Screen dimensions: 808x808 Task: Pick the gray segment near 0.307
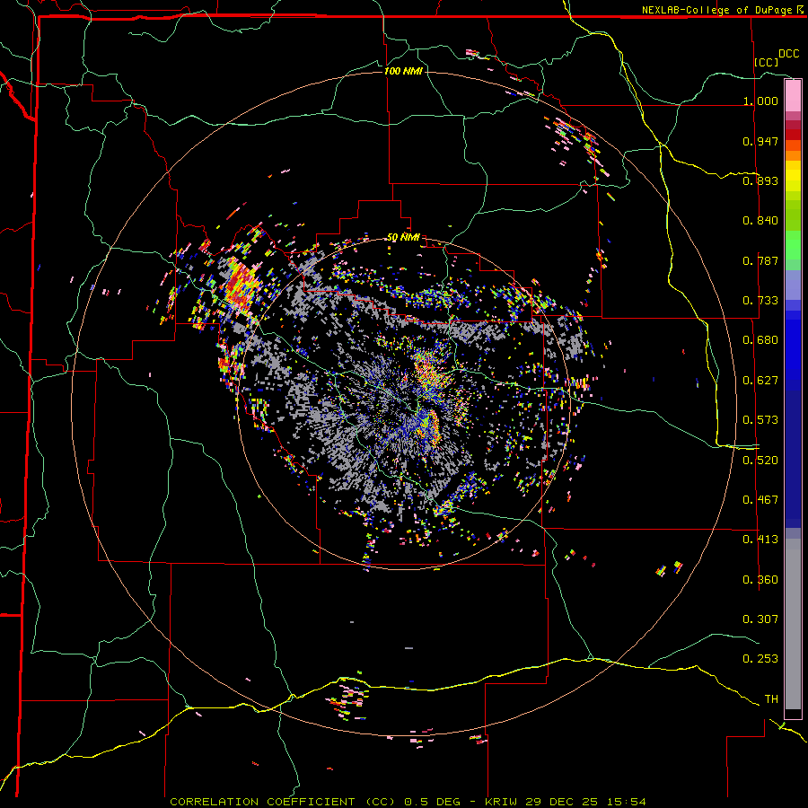point(793,624)
